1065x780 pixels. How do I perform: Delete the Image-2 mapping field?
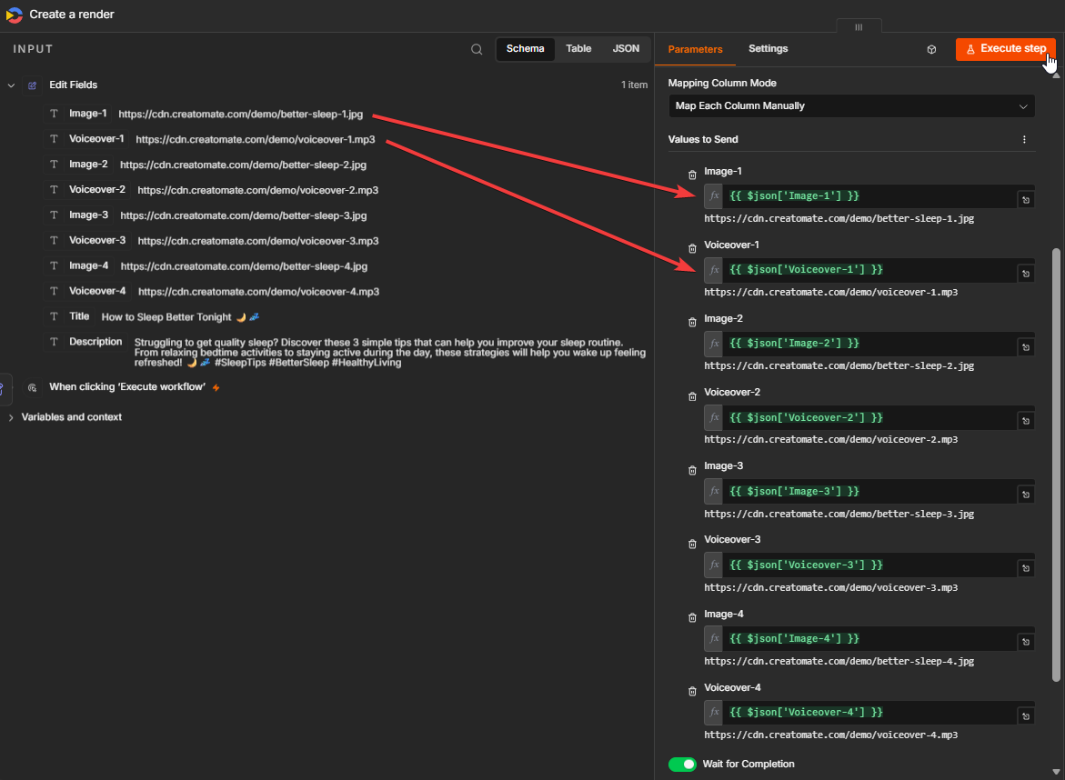tap(692, 322)
